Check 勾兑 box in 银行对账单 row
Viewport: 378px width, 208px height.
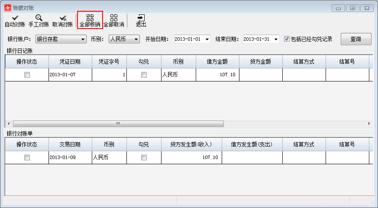(144, 157)
